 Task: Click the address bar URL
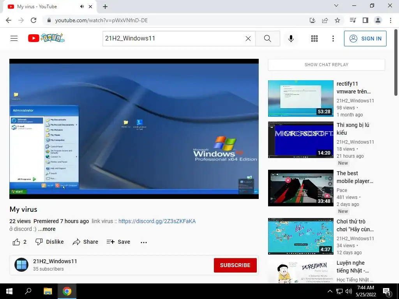coord(101,20)
